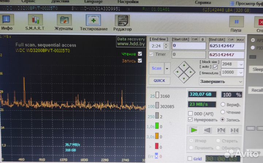
Task: Click the QUICK scan button
Action: [x=159, y=81]
